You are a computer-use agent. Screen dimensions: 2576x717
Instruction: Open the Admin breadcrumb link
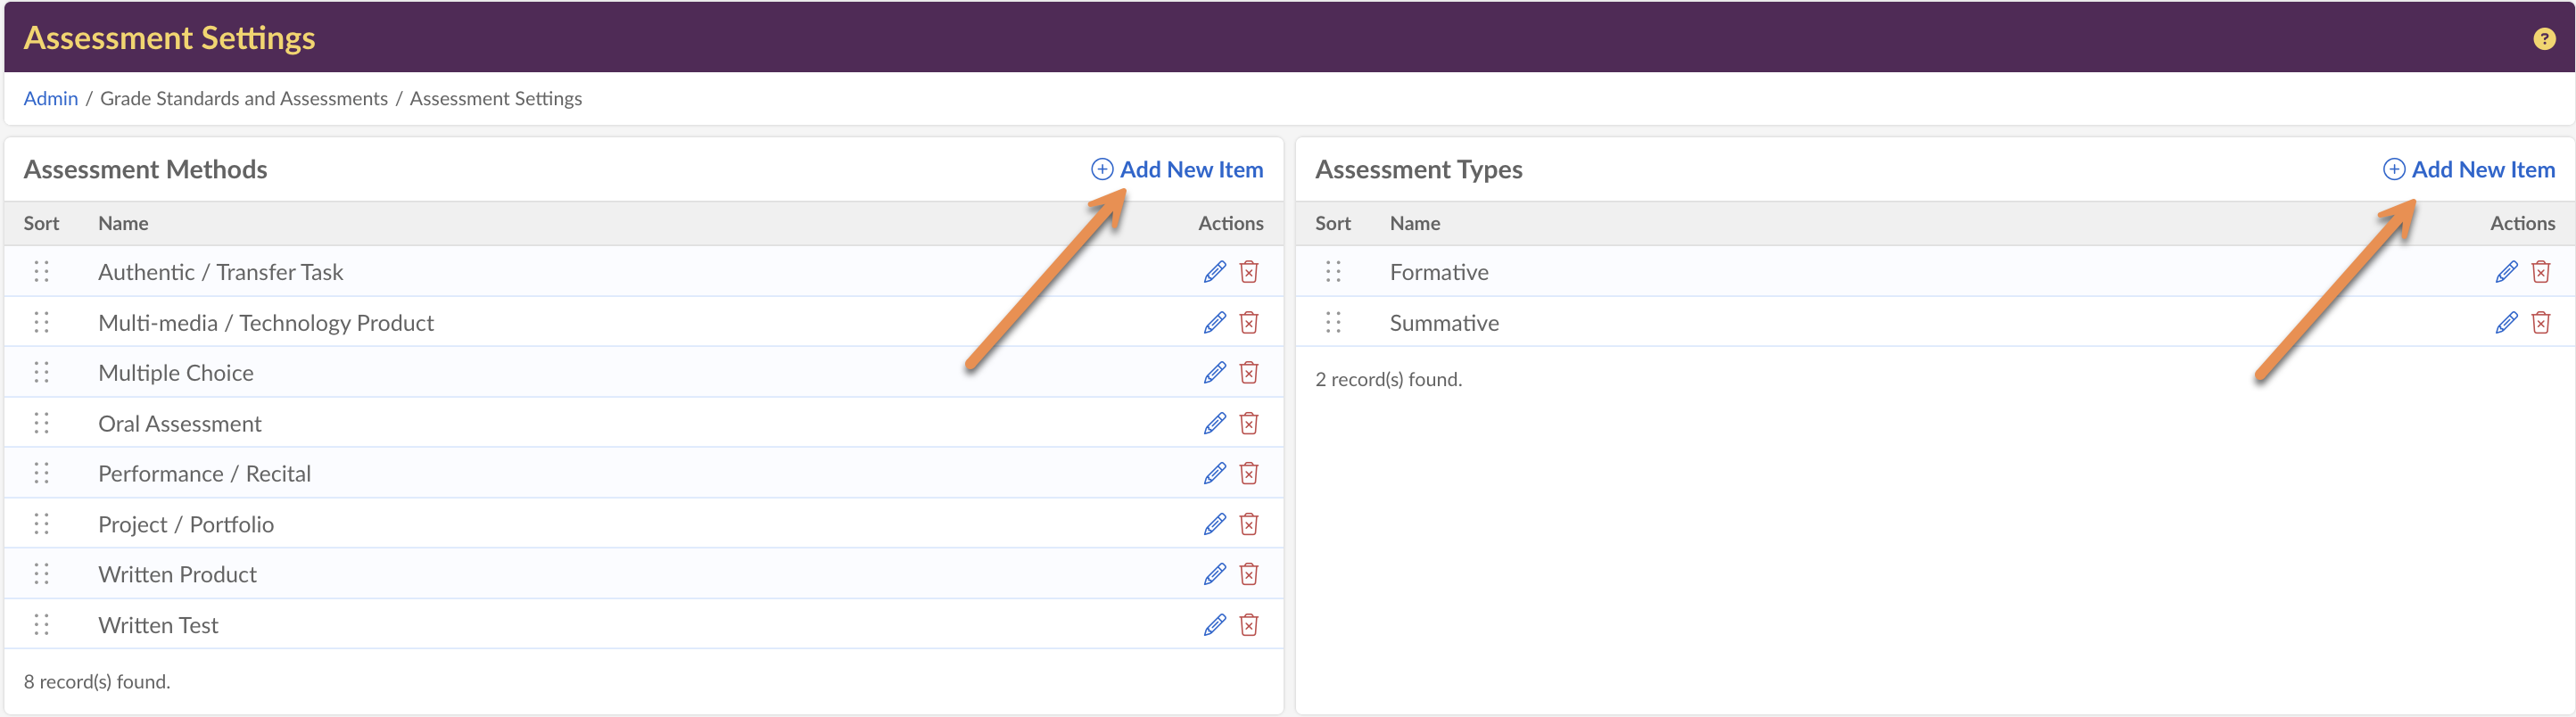coord(50,99)
